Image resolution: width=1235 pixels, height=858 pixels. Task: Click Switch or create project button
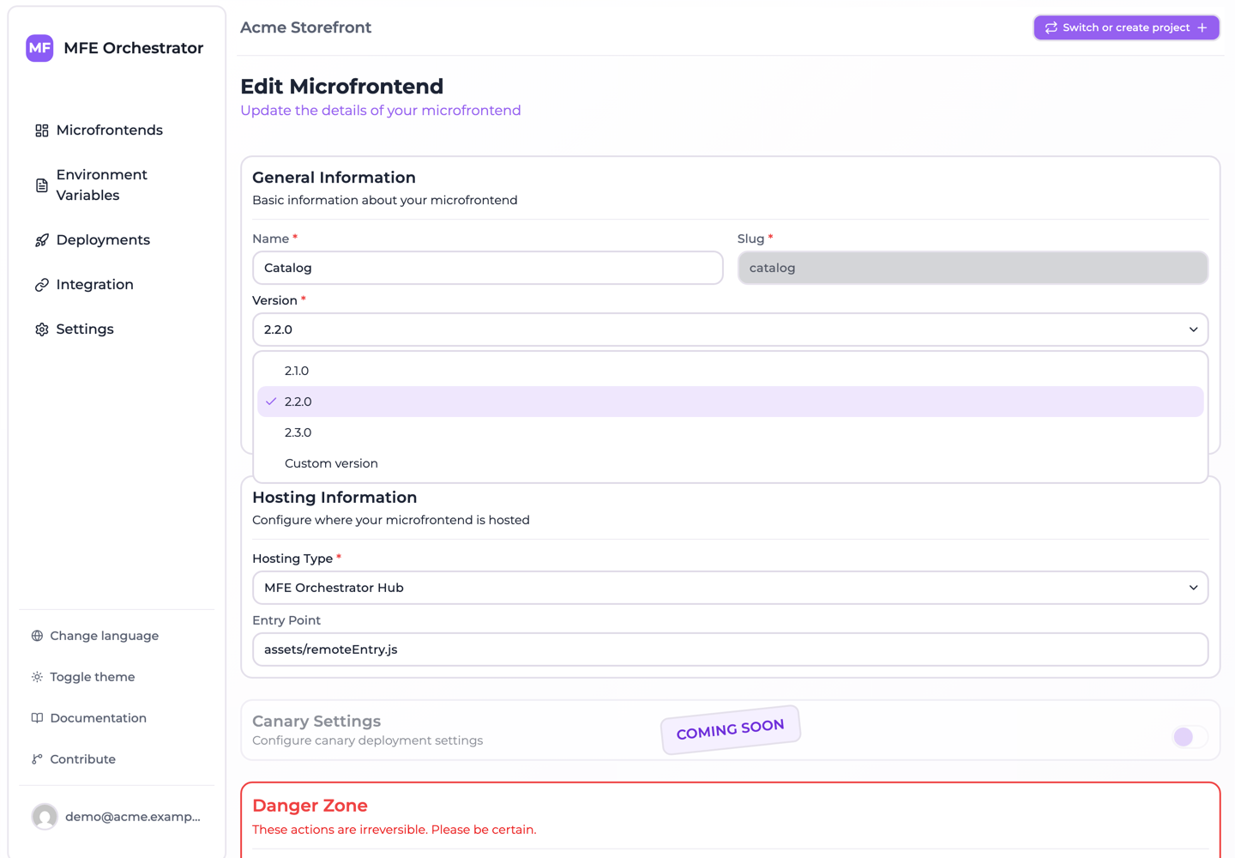pos(1126,27)
